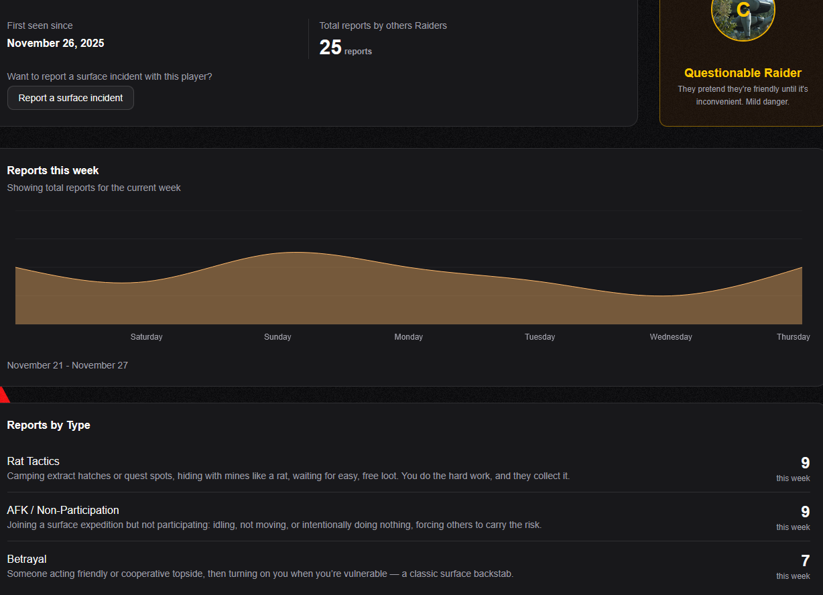
Task: Click the Showing total reports for current week subtitle
Action: 94,188
